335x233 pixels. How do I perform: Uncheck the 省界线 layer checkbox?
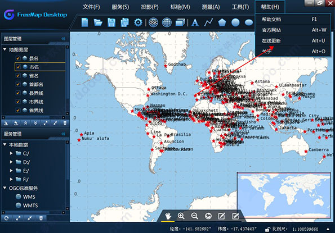pyautogui.click(x=18, y=110)
